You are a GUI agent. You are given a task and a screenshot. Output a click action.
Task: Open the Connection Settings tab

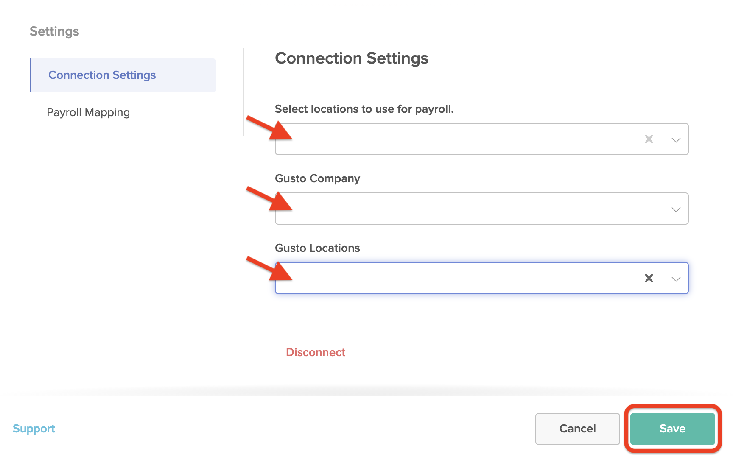click(x=123, y=75)
